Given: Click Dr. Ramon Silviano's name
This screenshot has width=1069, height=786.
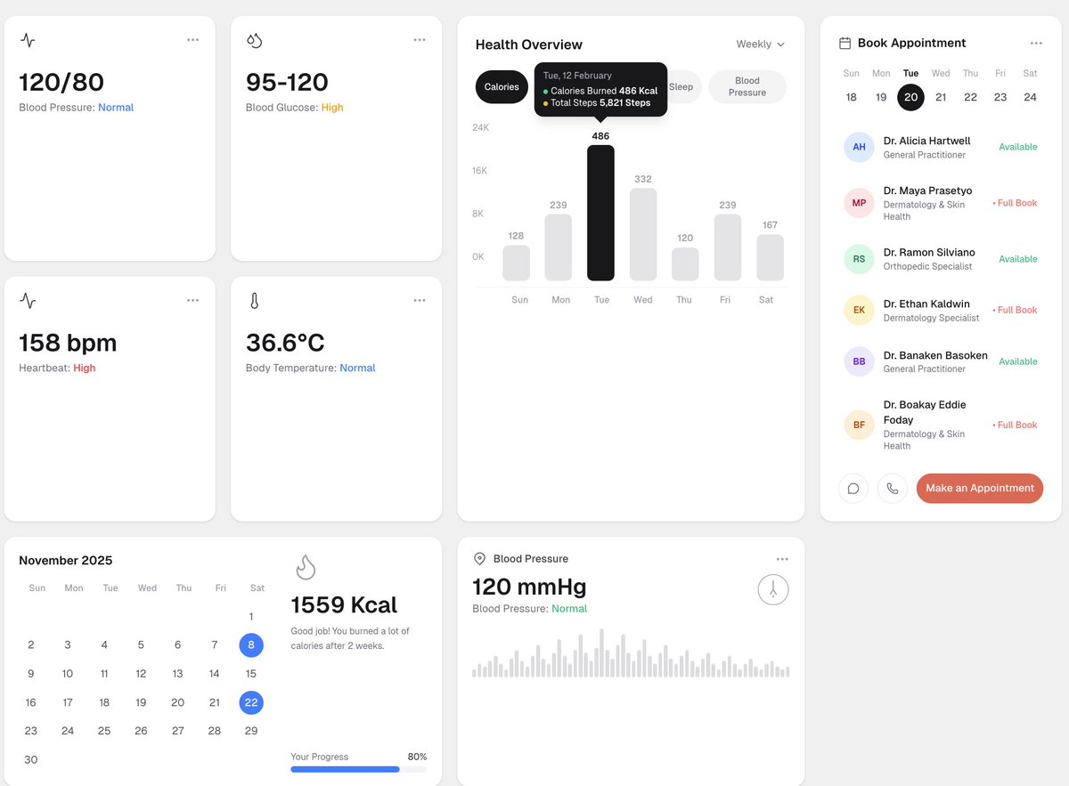Looking at the screenshot, I should 929,252.
